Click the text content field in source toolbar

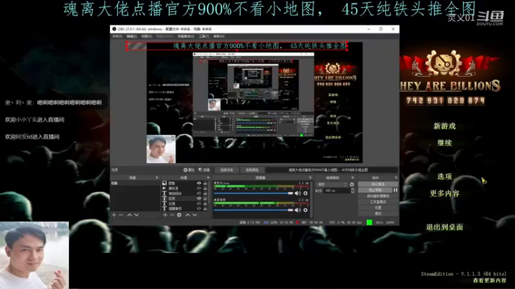[x=332, y=170]
